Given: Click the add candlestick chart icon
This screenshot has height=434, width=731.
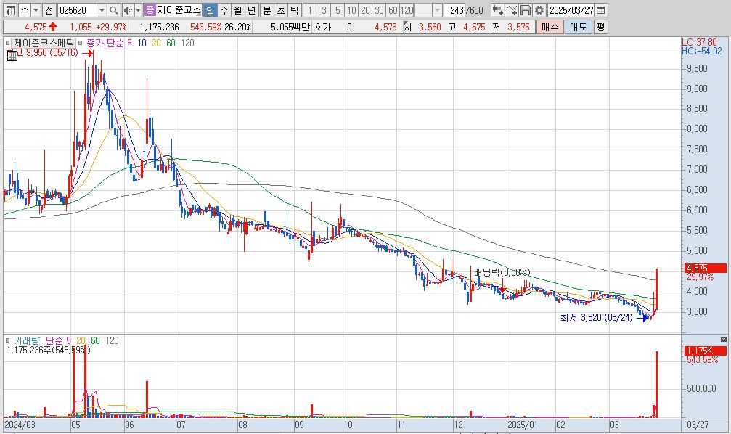Looking at the screenshot, I should point(497,9).
